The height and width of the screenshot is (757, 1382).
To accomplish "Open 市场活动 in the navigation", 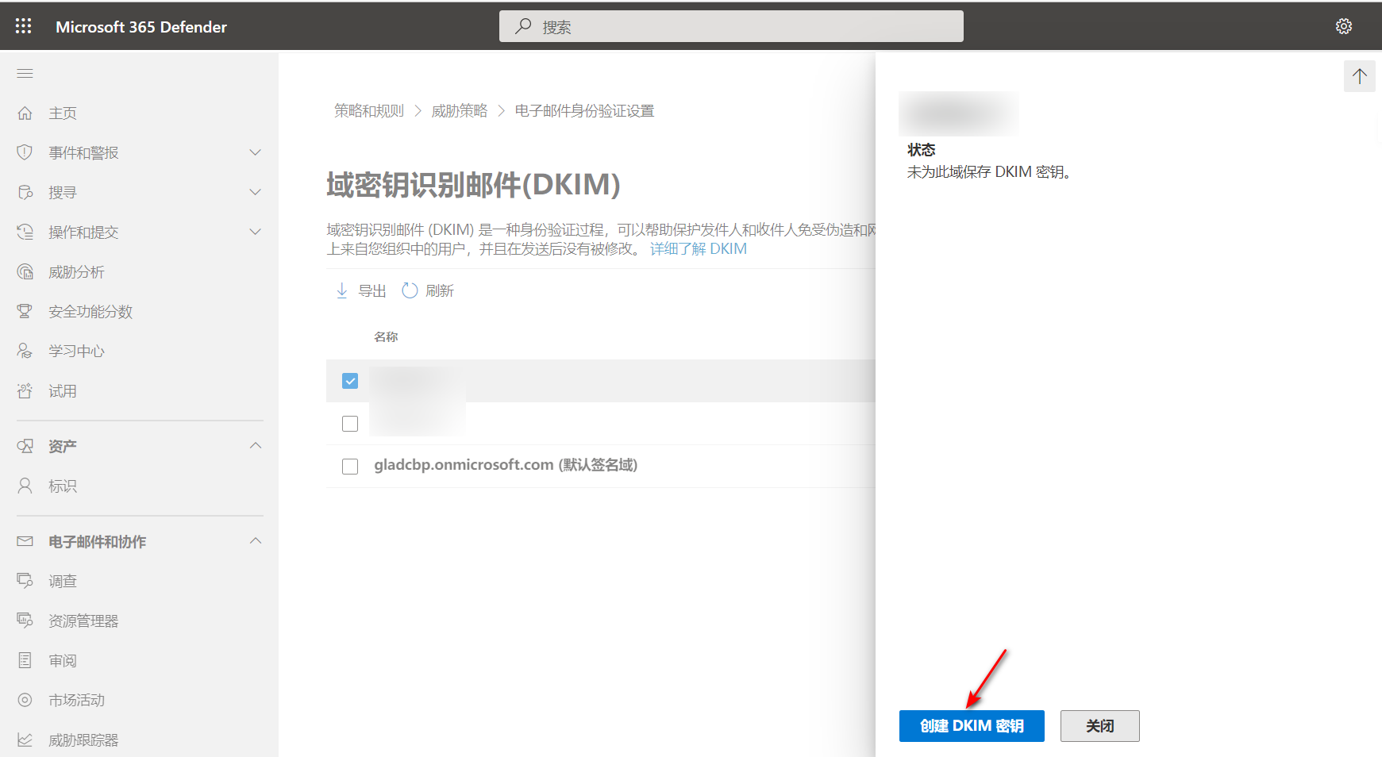I will pos(76,701).
